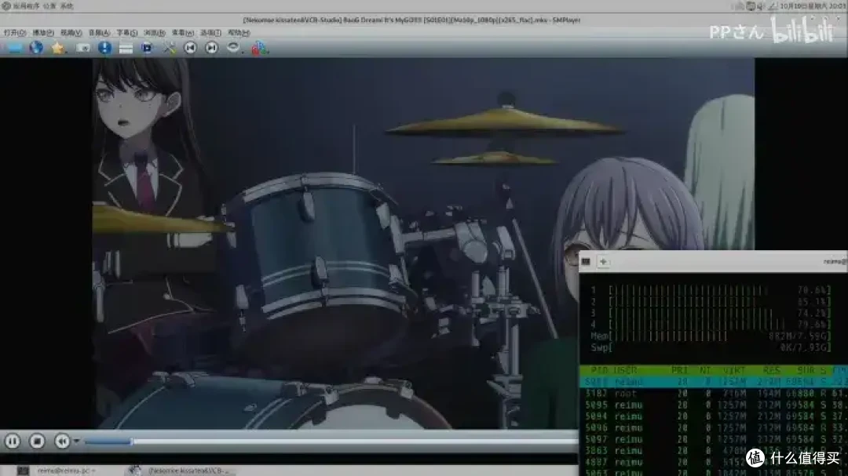Open the colorful equalizer toolbar icon
This screenshot has width=848, height=476.
tap(258, 48)
